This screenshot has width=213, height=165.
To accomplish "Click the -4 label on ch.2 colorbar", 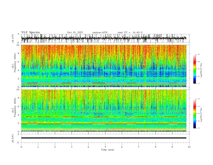I will coord(198,106).
